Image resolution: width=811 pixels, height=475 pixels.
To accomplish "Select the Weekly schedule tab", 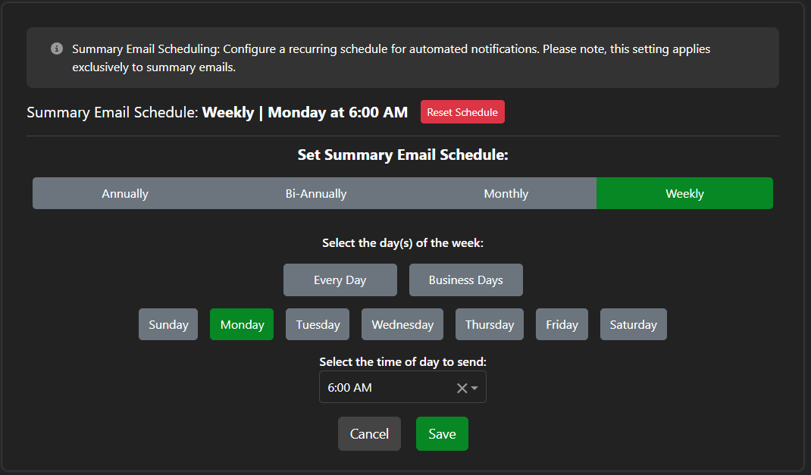I will click(x=684, y=193).
